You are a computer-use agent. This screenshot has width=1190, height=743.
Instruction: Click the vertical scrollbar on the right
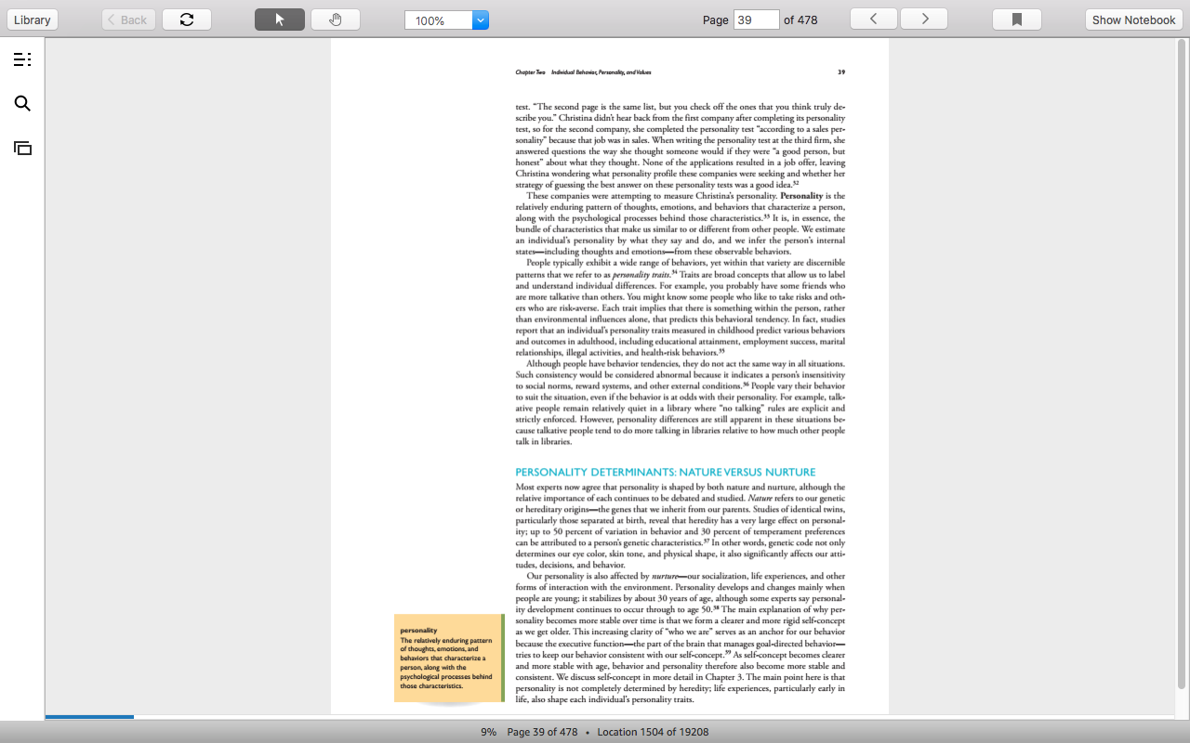pos(1183,362)
